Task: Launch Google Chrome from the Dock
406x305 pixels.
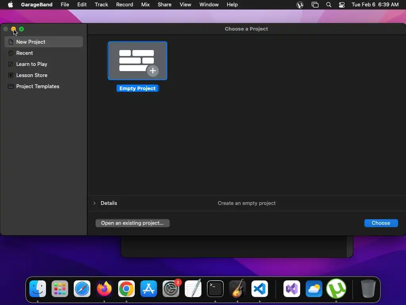Action: pos(126,289)
